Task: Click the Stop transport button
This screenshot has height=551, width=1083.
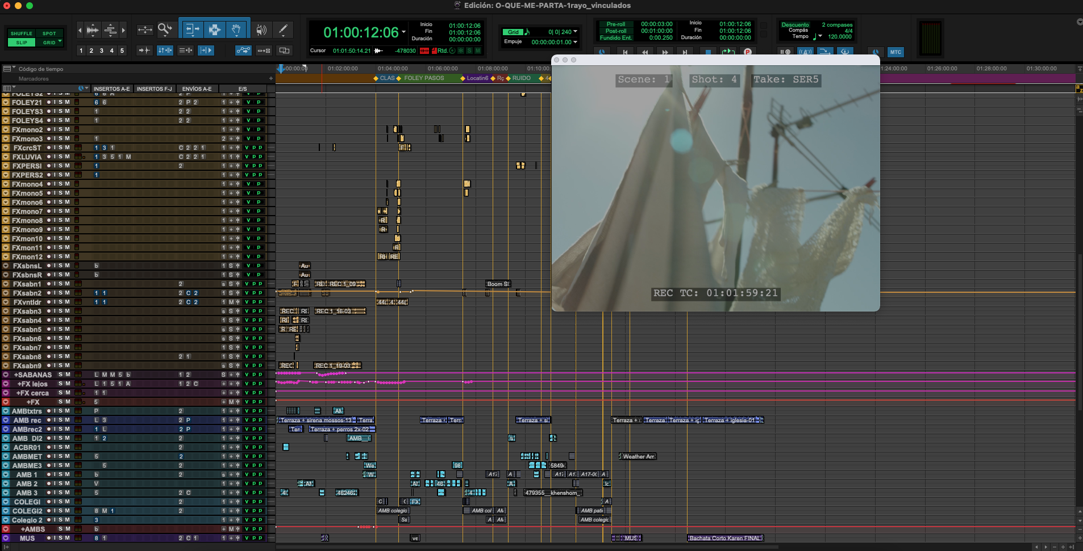Action: click(x=708, y=52)
